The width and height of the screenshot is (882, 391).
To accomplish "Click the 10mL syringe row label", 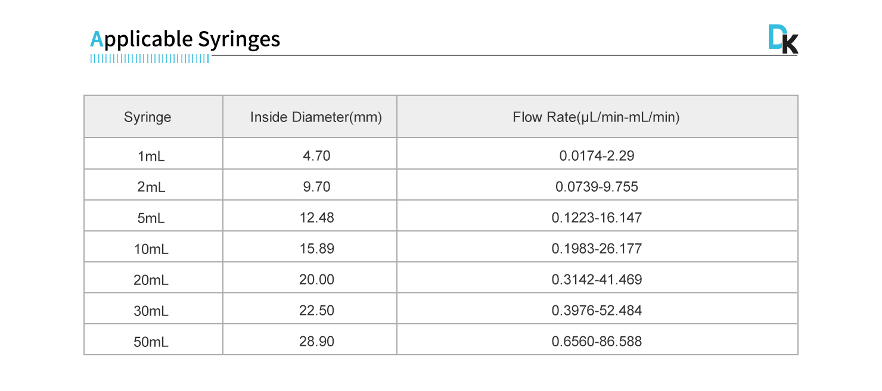I will 151,249.
